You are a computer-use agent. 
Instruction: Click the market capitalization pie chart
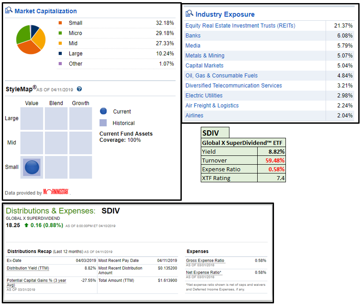pos(30,40)
